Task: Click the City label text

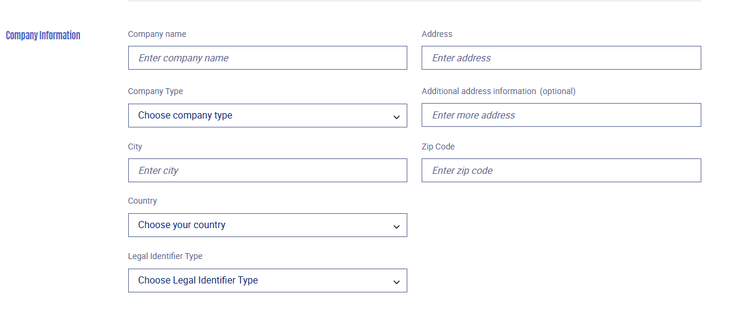Action: pos(135,147)
